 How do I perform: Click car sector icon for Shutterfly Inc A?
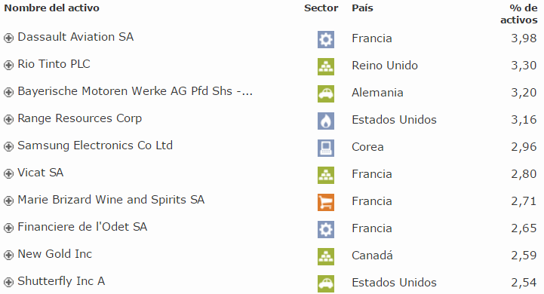pos(326,283)
